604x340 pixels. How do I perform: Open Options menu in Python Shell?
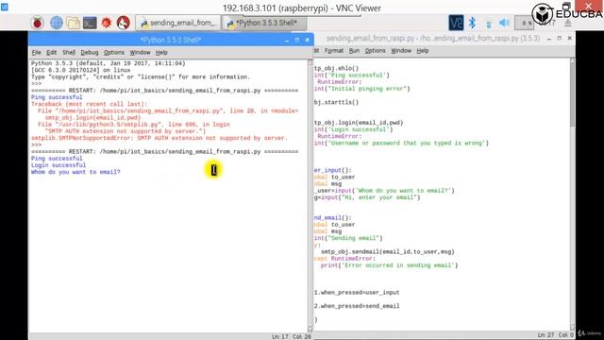click(114, 53)
